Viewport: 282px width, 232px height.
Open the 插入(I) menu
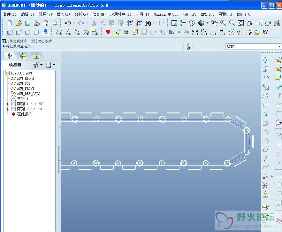[x=63, y=14]
